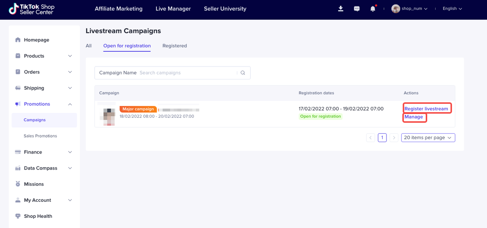487x228 pixels.
Task: Switch to the Registered tab
Action: point(175,46)
